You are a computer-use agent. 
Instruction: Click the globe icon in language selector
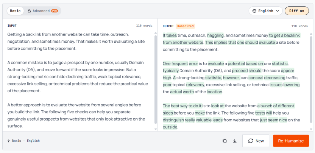coord(254,11)
